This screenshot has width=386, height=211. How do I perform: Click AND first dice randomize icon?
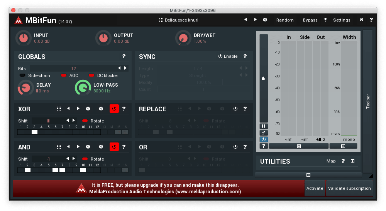coord(88,147)
